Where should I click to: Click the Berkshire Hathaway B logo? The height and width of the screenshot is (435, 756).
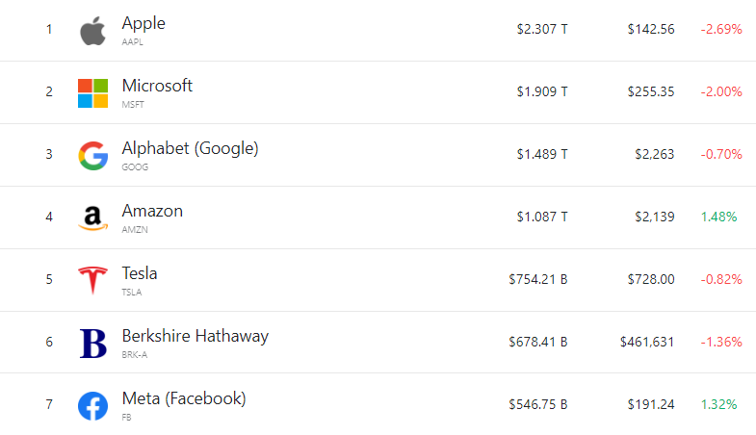92,344
